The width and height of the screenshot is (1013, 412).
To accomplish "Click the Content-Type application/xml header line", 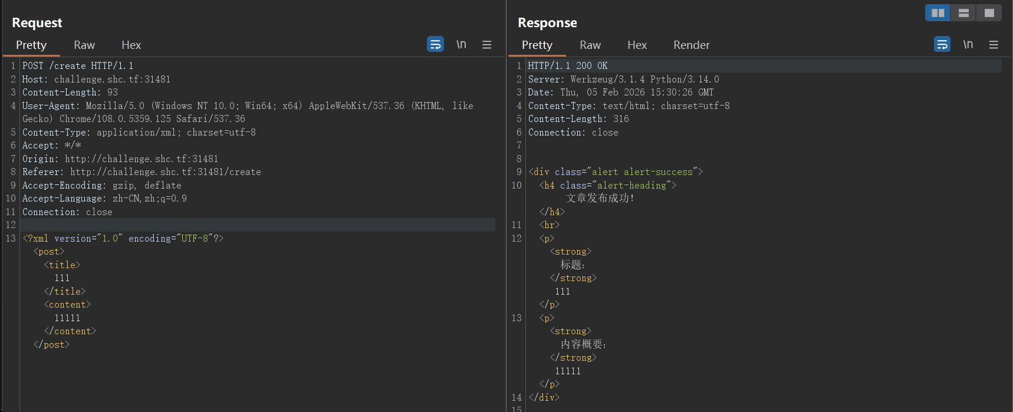I will click(x=139, y=133).
